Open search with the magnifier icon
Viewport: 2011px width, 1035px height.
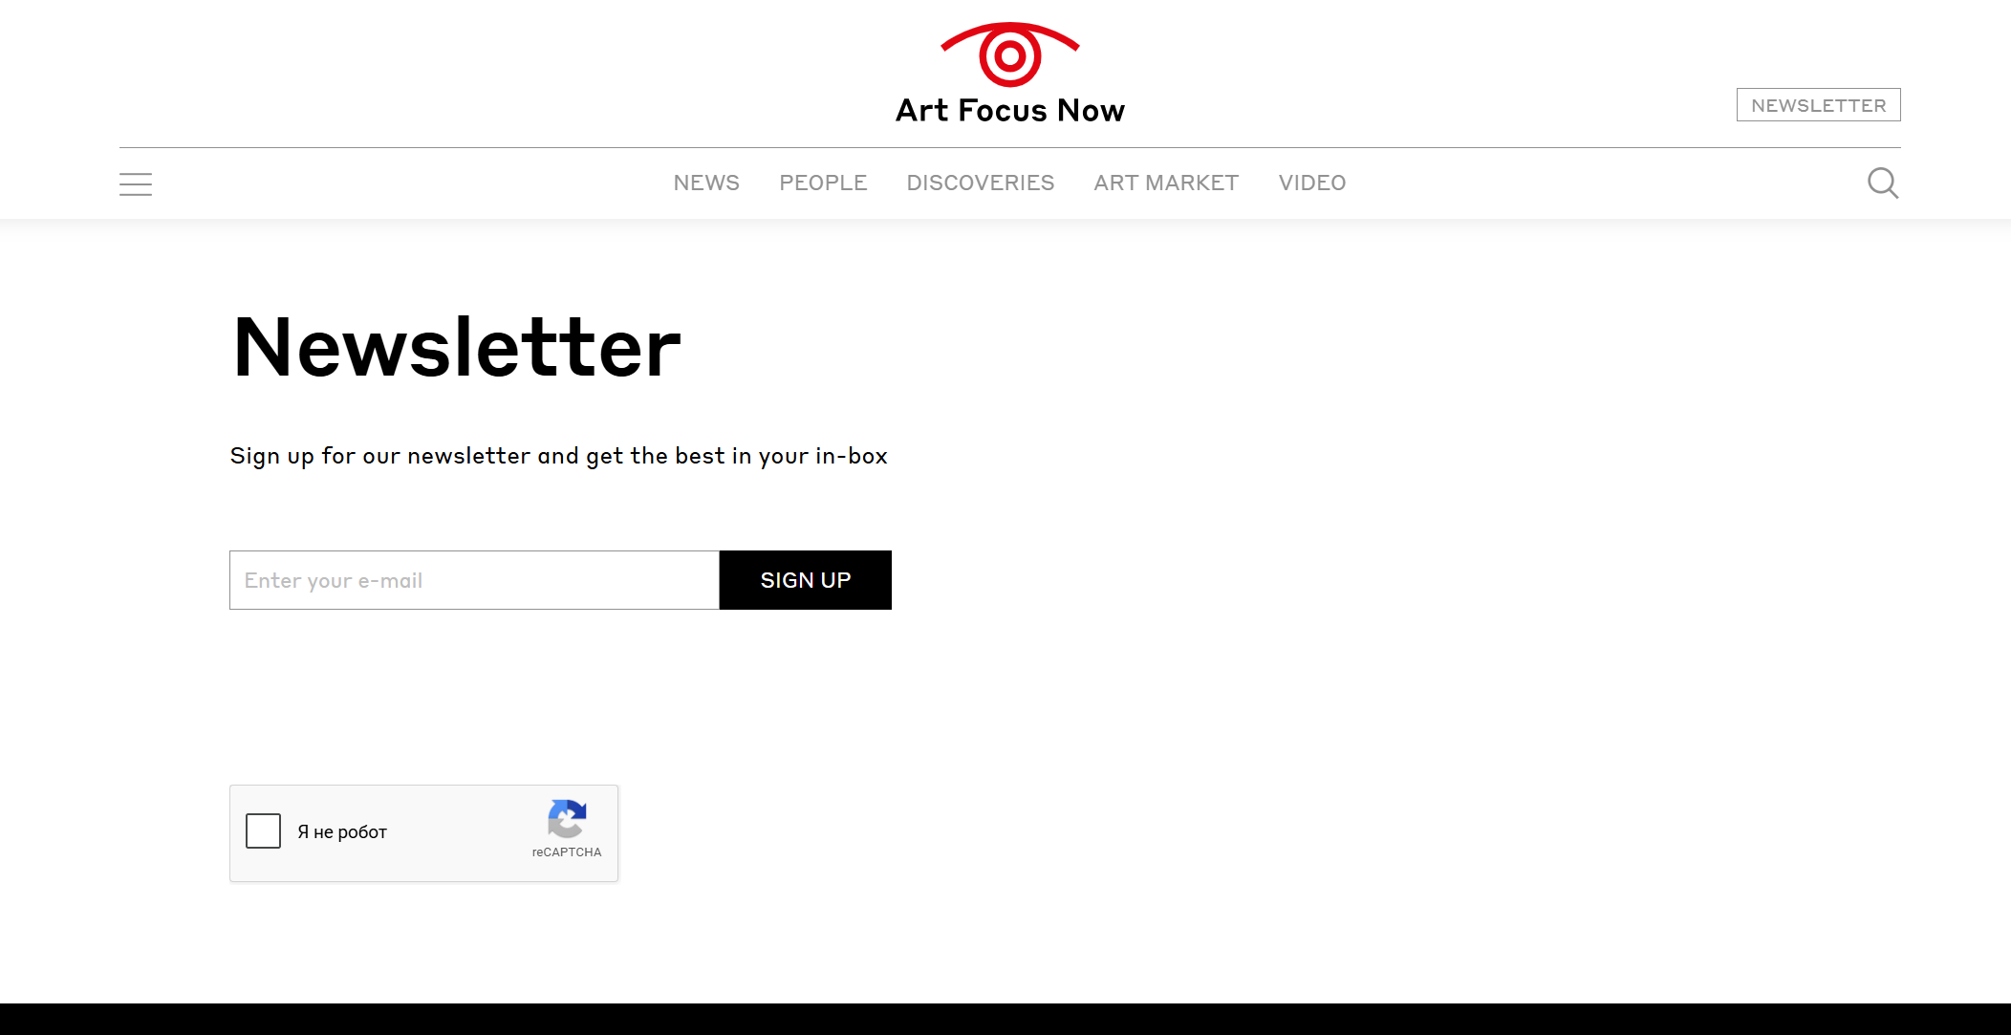(x=1883, y=183)
